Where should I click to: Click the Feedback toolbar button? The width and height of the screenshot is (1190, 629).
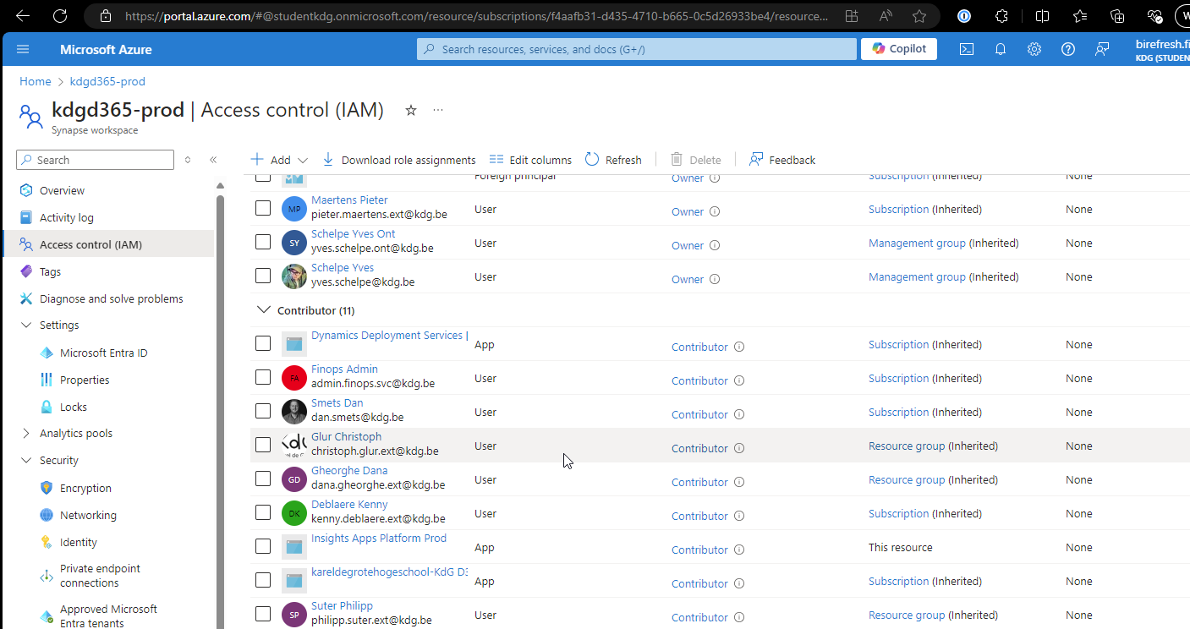coord(782,160)
